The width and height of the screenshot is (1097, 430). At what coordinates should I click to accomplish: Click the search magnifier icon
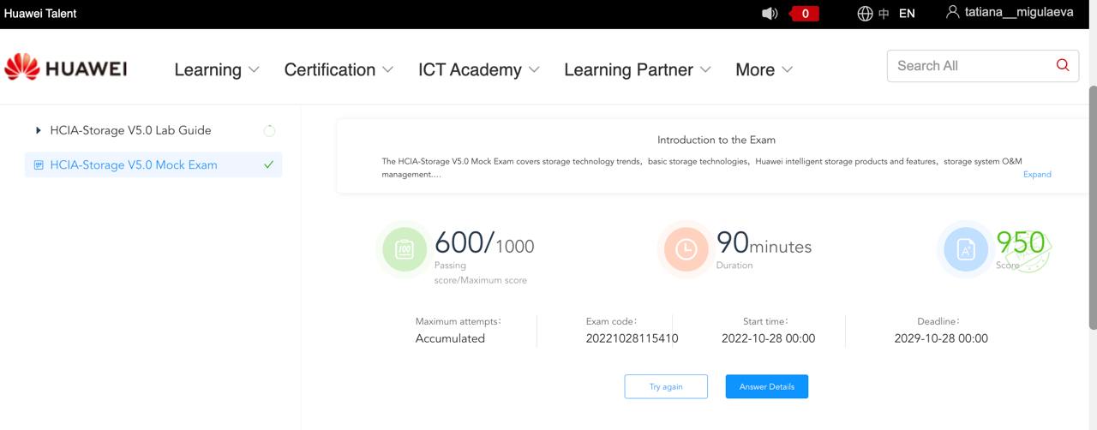point(1063,65)
